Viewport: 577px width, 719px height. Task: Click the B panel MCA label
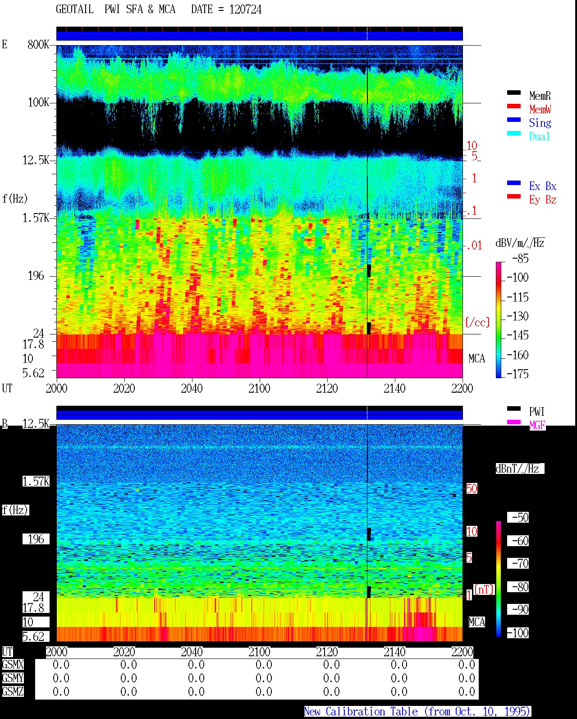click(476, 622)
